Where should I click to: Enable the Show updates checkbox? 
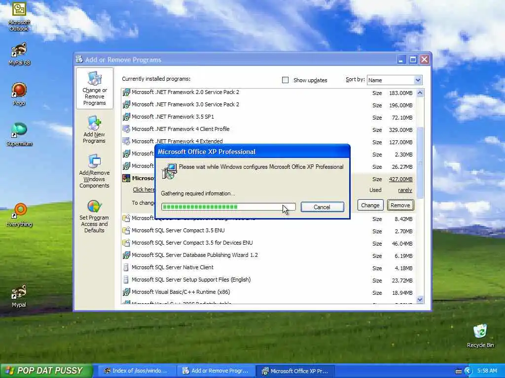click(x=285, y=80)
